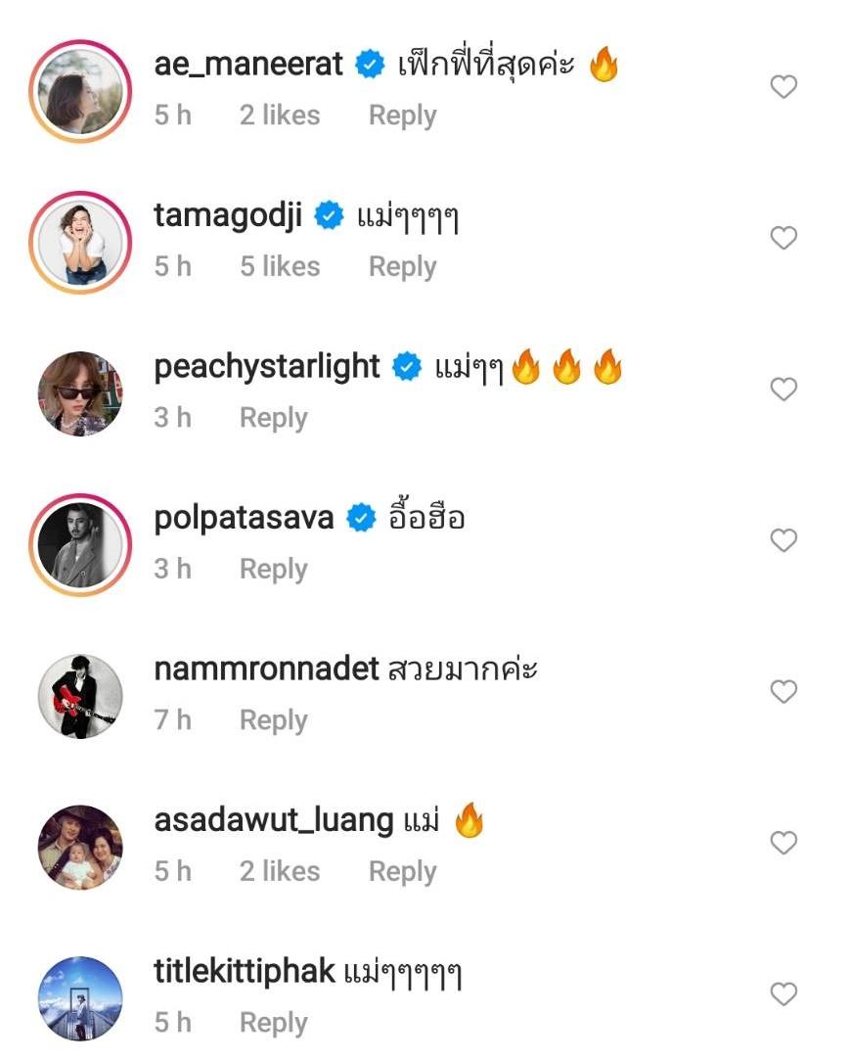Reply to ae_maneerat's comment
Viewport: 850px width, 1062px height.
[402, 115]
